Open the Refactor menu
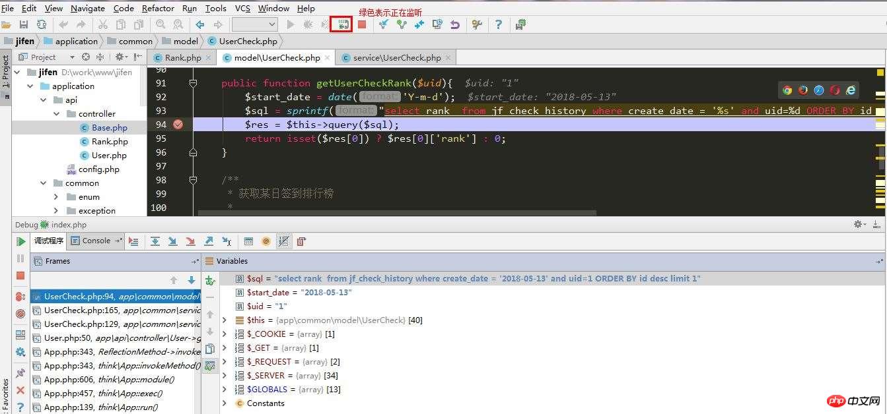The height and width of the screenshot is (414, 887). 158,8
